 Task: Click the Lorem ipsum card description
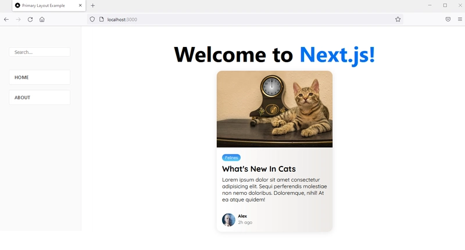(274, 190)
